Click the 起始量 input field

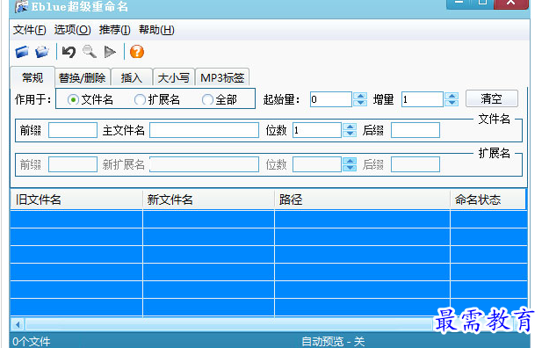pos(331,99)
